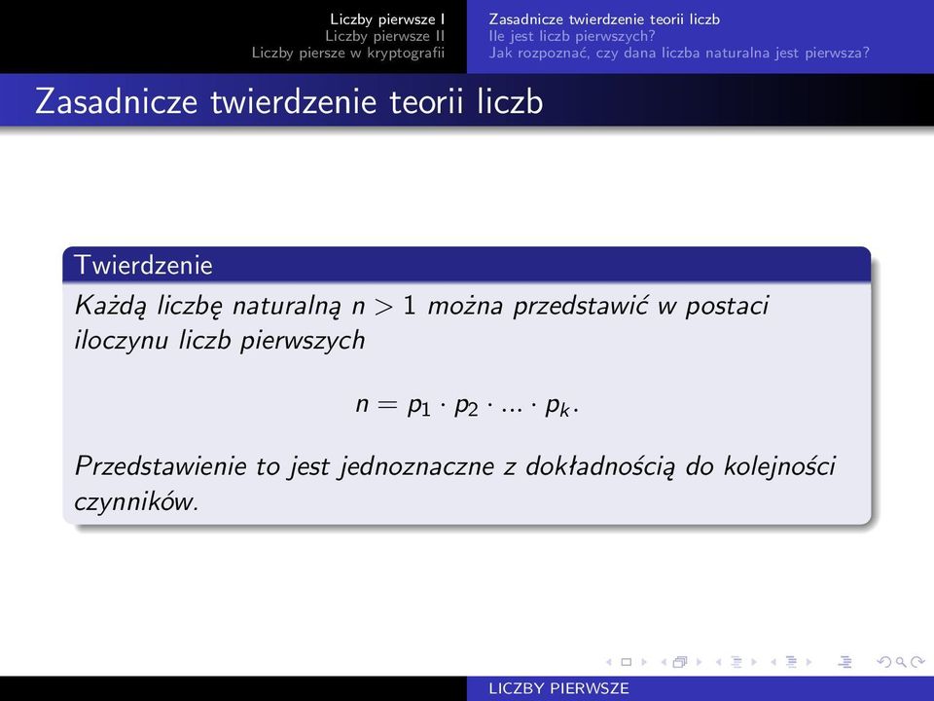The width and height of the screenshot is (934, 701).
Task: Open the section 'Liczby piersze w kryptografii'
Action: pyautogui.click(x=348, y=53)
